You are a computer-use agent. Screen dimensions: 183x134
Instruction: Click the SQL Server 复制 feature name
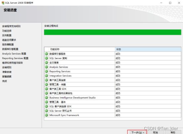[x=58, y=58]
